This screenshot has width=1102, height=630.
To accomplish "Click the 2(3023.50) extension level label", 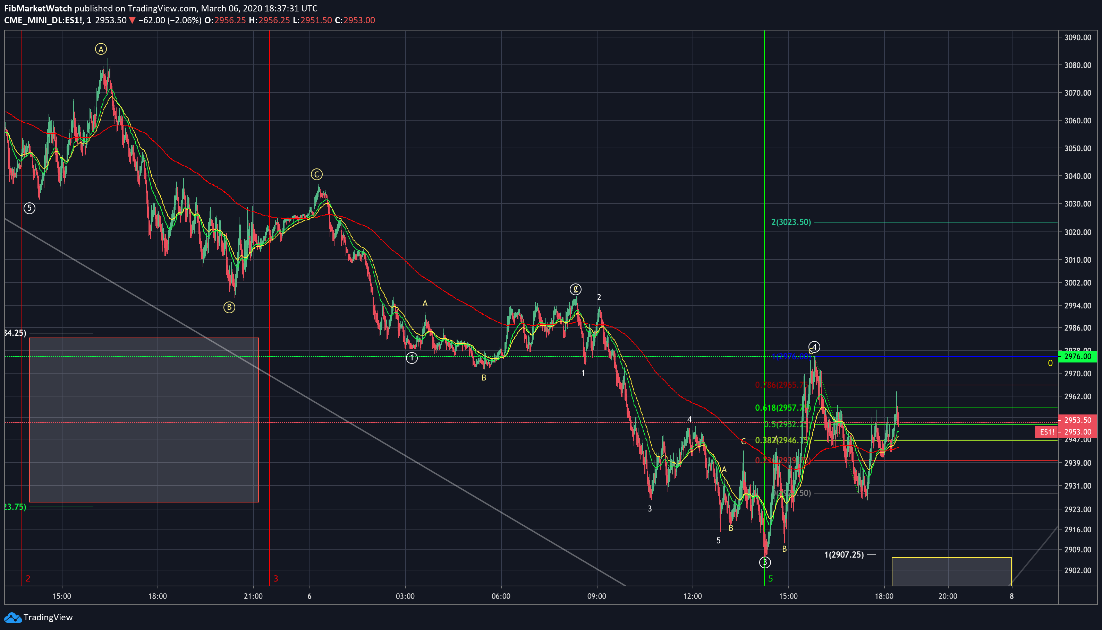I will click(791, 222).
